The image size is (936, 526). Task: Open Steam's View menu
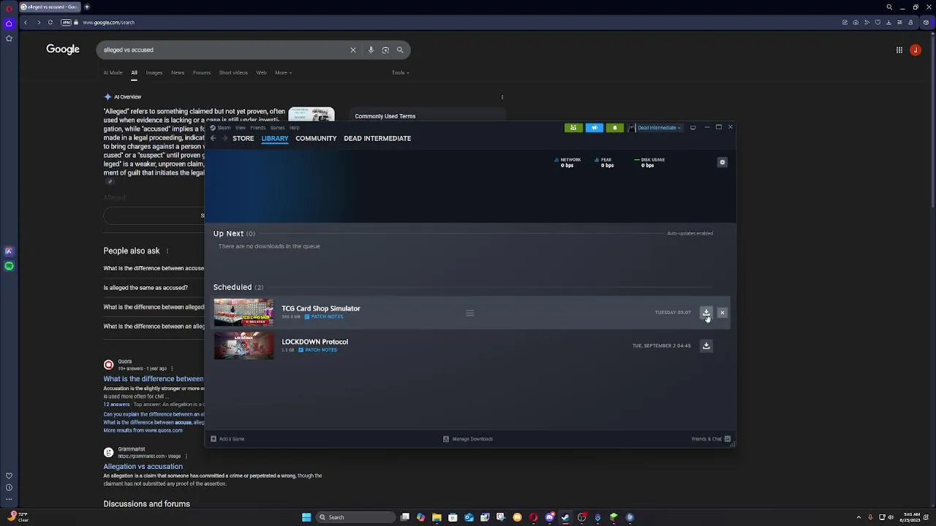pyautogui.click(x=240, y=128)
